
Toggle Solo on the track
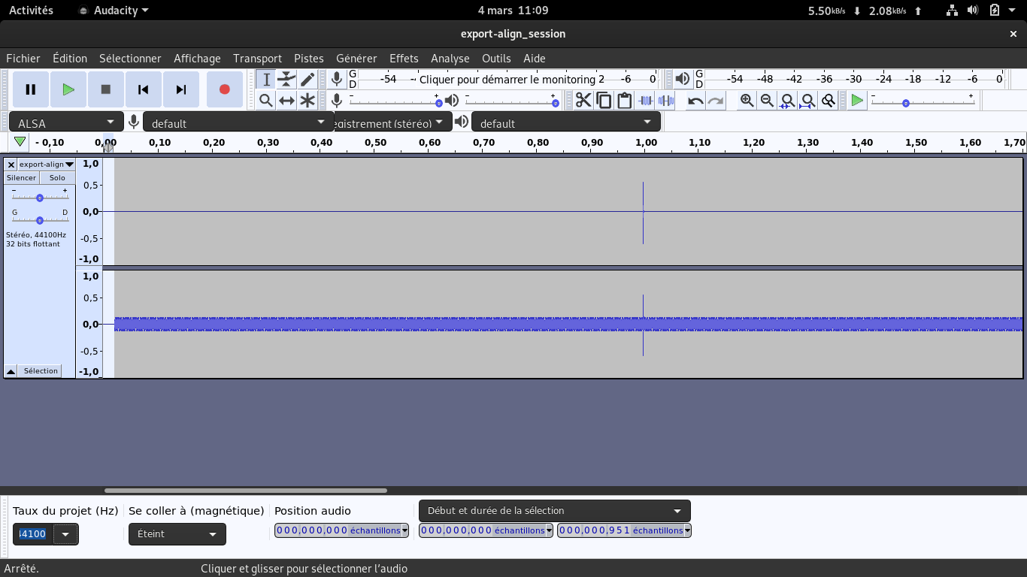point(57,178)
